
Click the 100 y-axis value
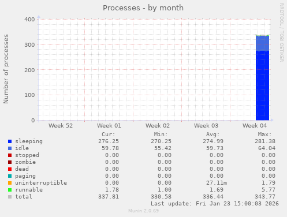(29, 95)
